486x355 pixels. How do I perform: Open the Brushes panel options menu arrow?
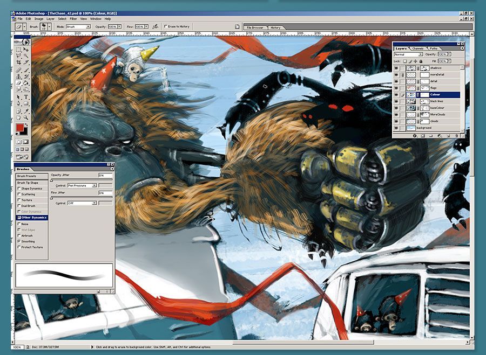coord(112,169)
